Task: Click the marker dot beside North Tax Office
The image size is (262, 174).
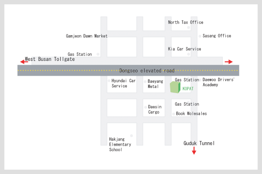Action: point(189,27)
